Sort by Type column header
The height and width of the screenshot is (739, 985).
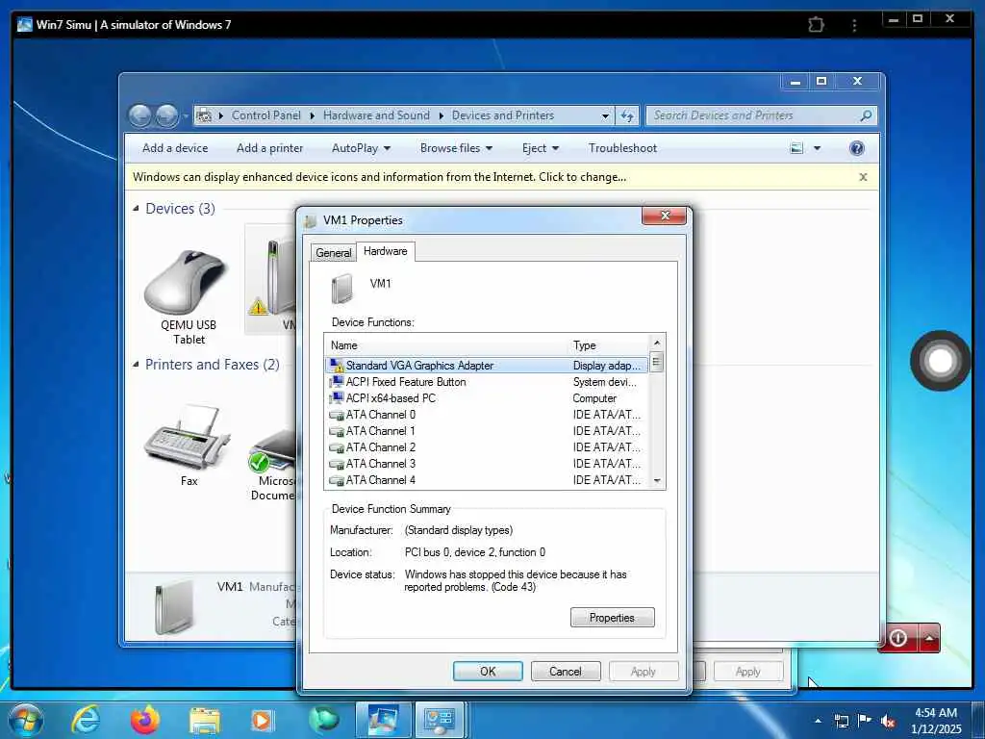(x=609, y=345)
